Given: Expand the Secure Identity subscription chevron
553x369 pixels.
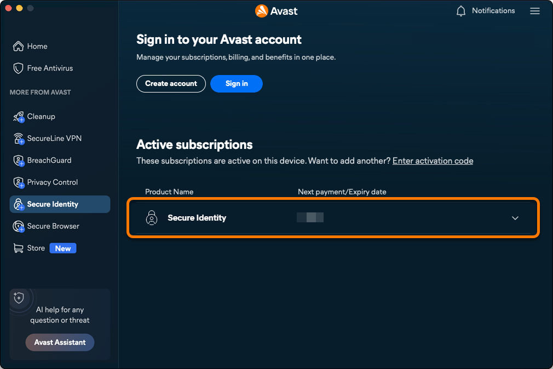Looking at the screenshot, I should (515, 218).
